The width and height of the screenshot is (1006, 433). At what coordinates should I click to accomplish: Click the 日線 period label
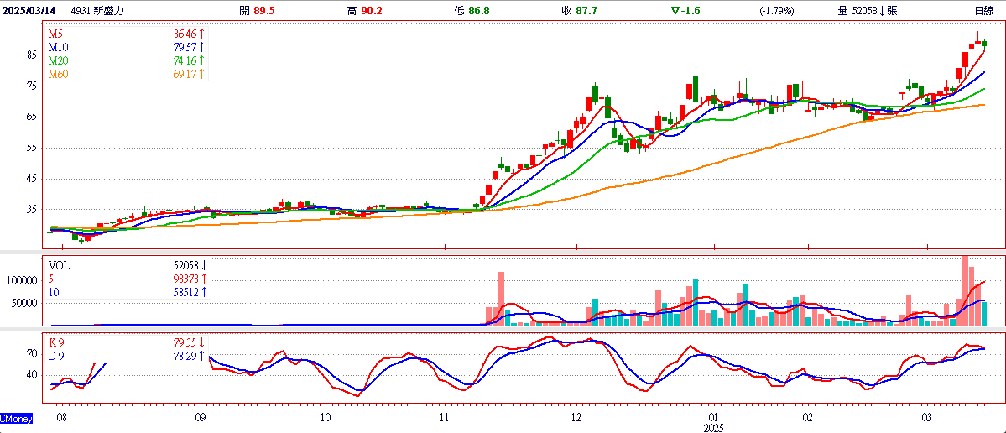pyautogui.click(x=984, y=11)
